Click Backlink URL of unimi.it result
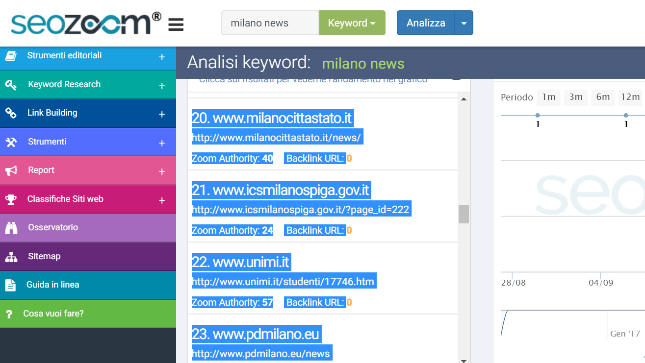Viewport: 645px width, 363px height. click(318, 303)
